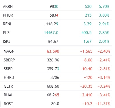Open SBER stock entry

[56, 69]
